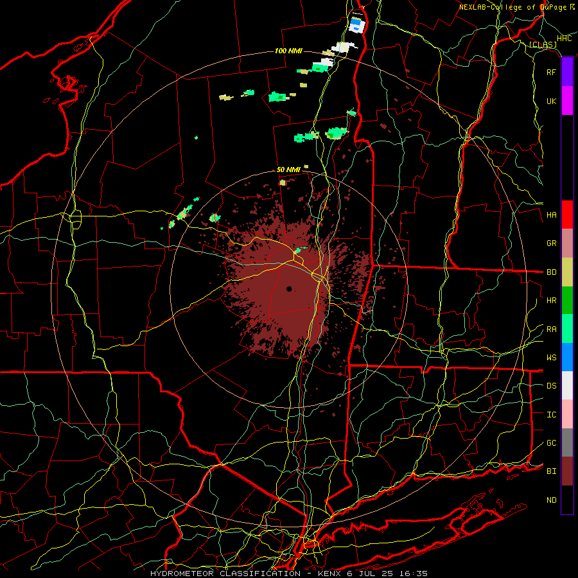Click the black radar site dot
Image resolution: width=578 pixels, height=578 pixels.
click(x=289, y=288)
